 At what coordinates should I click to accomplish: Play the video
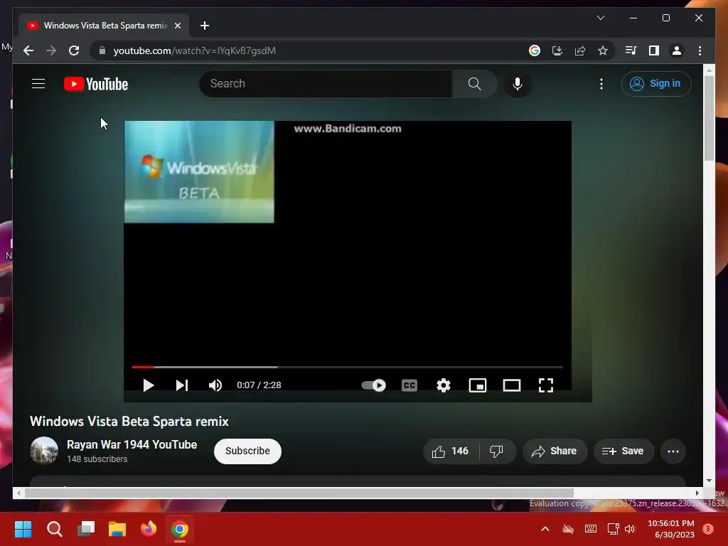pyautogui.click(x=148, y=385)
